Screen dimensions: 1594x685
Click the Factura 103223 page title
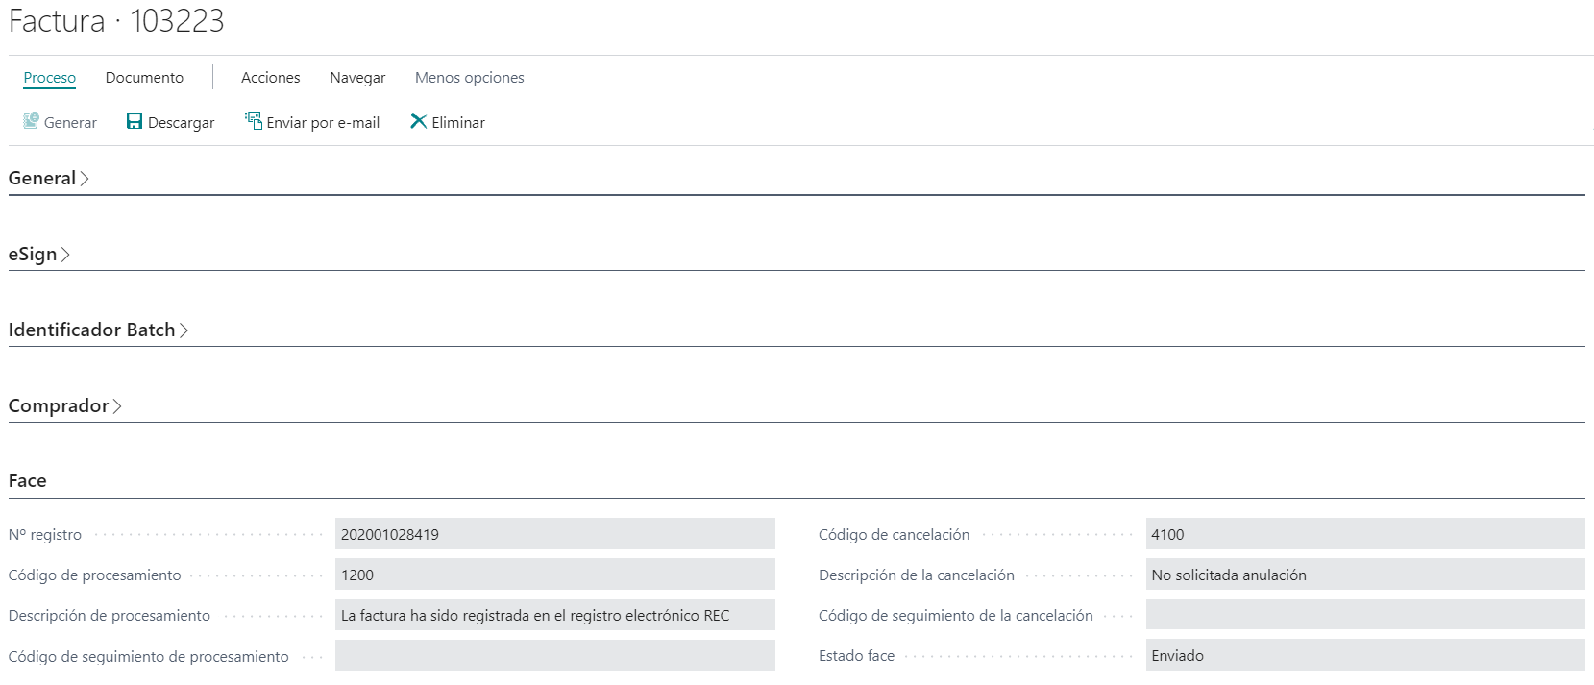click(115, 21)
